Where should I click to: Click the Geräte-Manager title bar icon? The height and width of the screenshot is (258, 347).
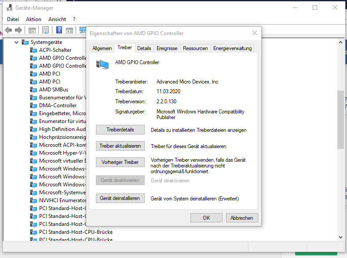(10, 8)
